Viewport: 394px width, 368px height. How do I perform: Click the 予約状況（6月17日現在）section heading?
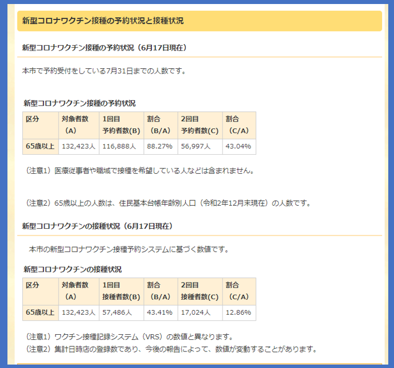[104, 48]
